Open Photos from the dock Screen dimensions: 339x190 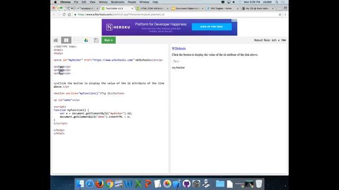click(167, 184)
